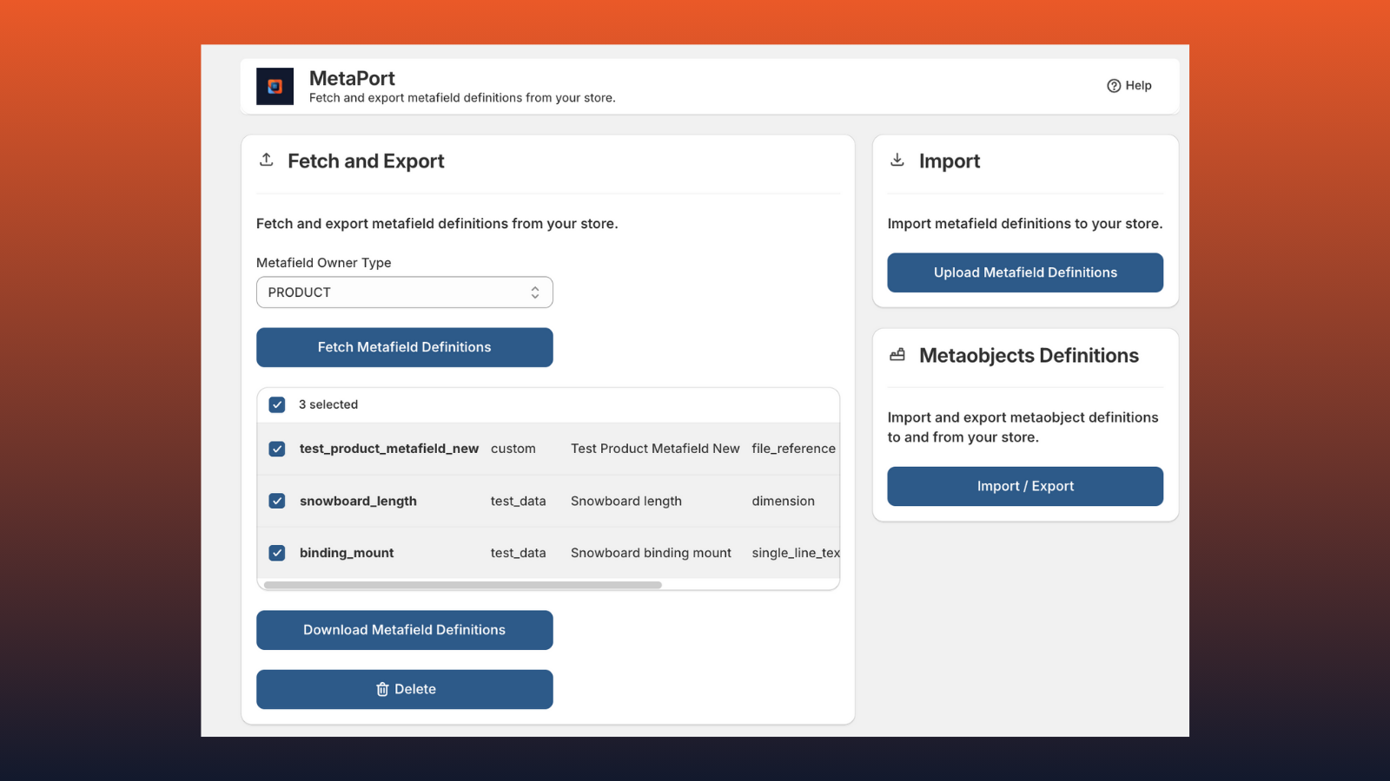Click the Help link text
This screenshot has height=781, width=1390.
click(1138, 86)
